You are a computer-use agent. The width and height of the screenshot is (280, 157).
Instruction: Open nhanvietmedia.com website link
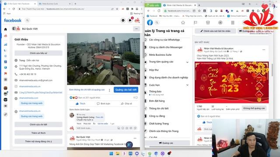coord(29,98)
